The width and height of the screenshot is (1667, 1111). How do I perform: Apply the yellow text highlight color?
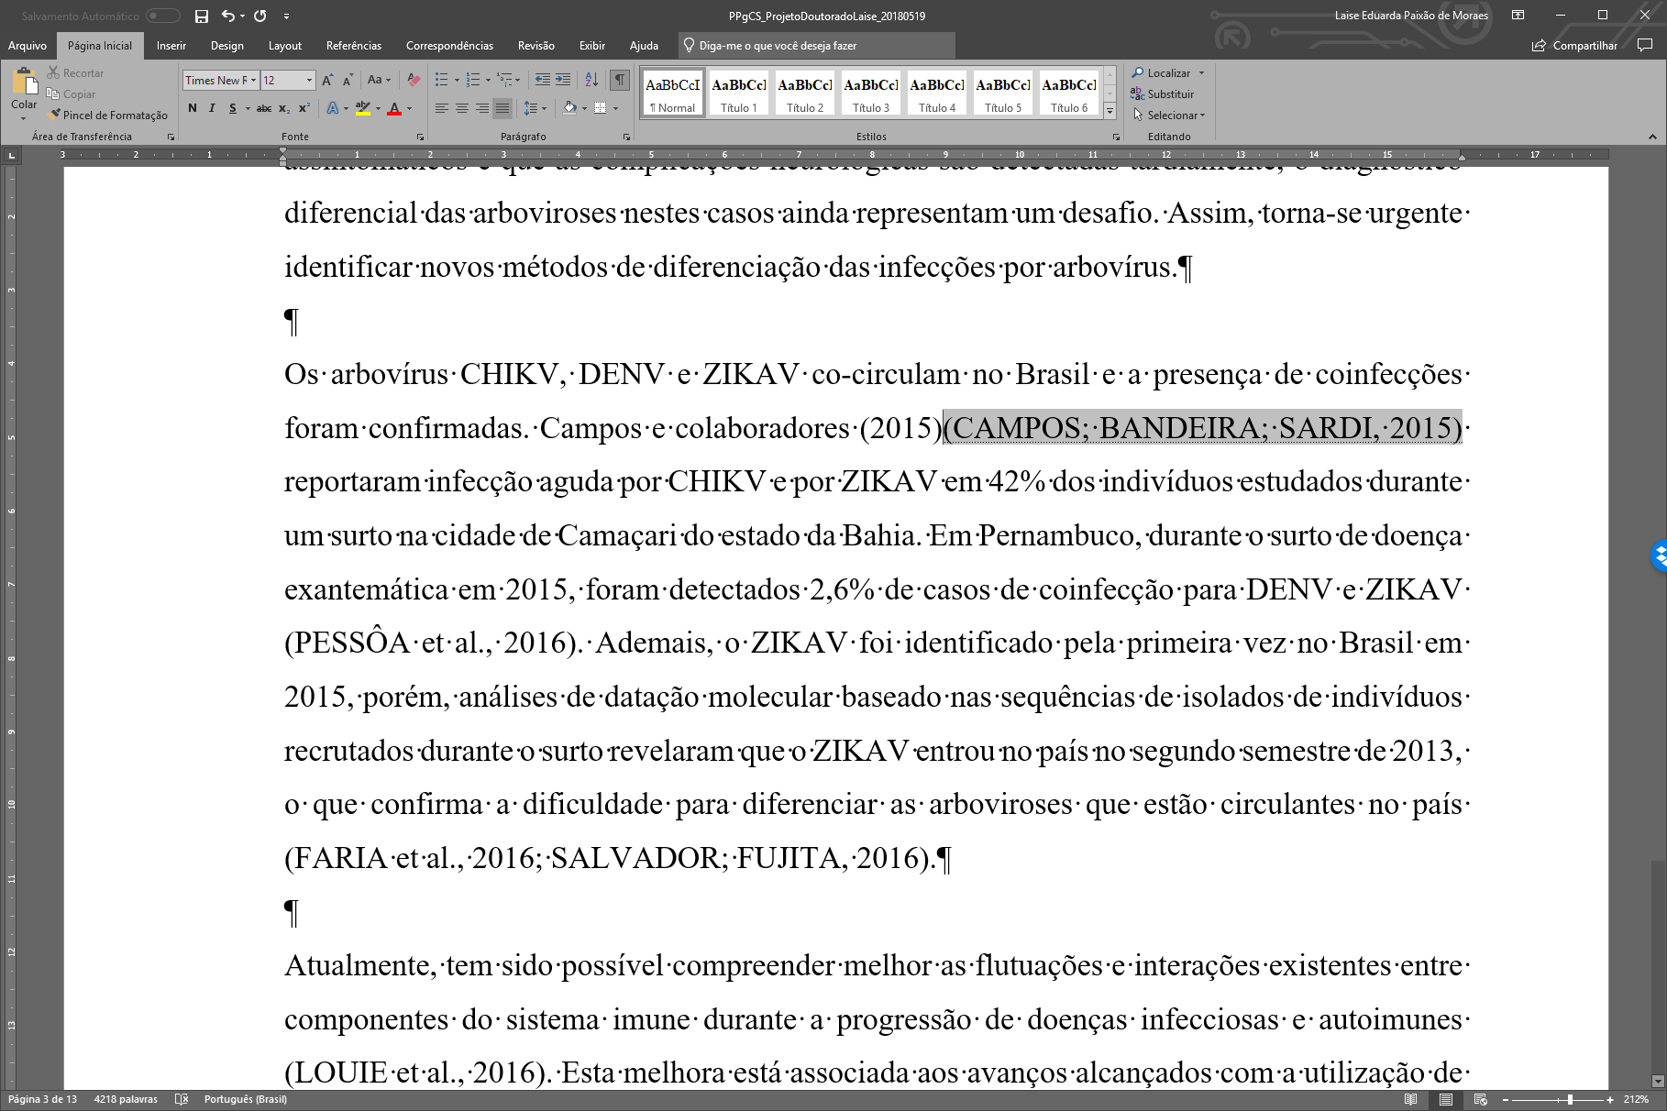click(362, 108)
